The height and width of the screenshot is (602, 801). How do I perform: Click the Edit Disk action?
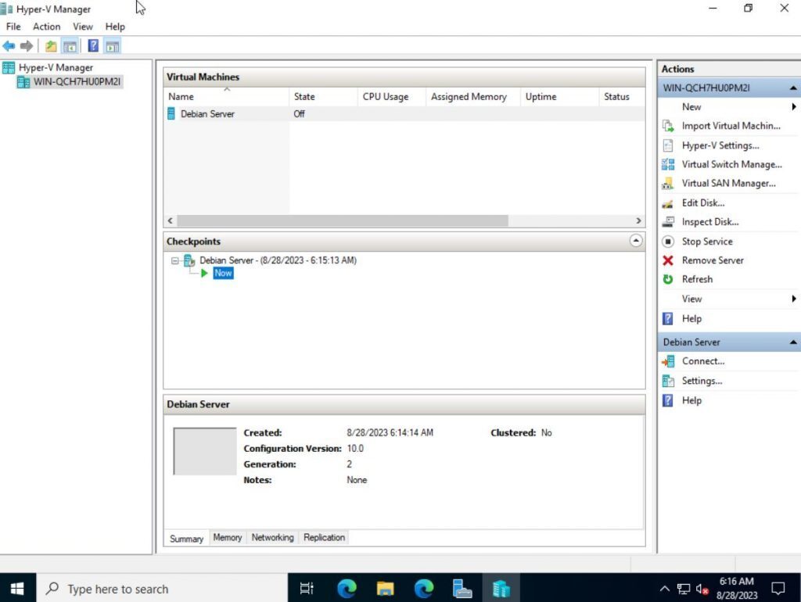(702, 202)
